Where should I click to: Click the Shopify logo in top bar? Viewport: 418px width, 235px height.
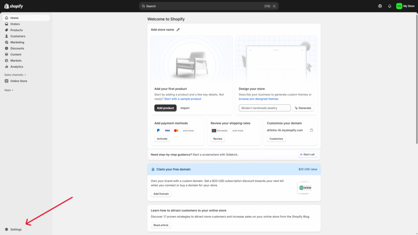[13, 6]
